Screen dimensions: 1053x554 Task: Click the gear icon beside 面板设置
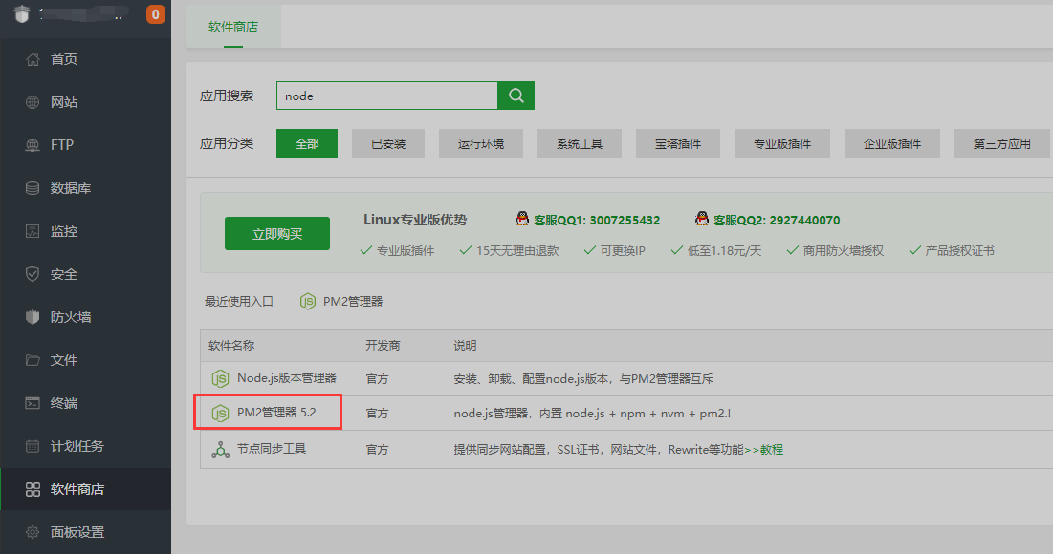[x=33, y=533]
